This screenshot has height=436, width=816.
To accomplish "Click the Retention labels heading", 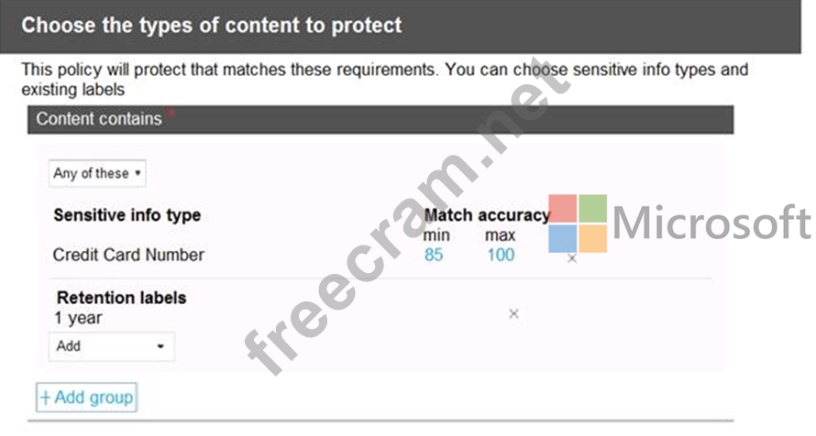I will coord(121,298).
